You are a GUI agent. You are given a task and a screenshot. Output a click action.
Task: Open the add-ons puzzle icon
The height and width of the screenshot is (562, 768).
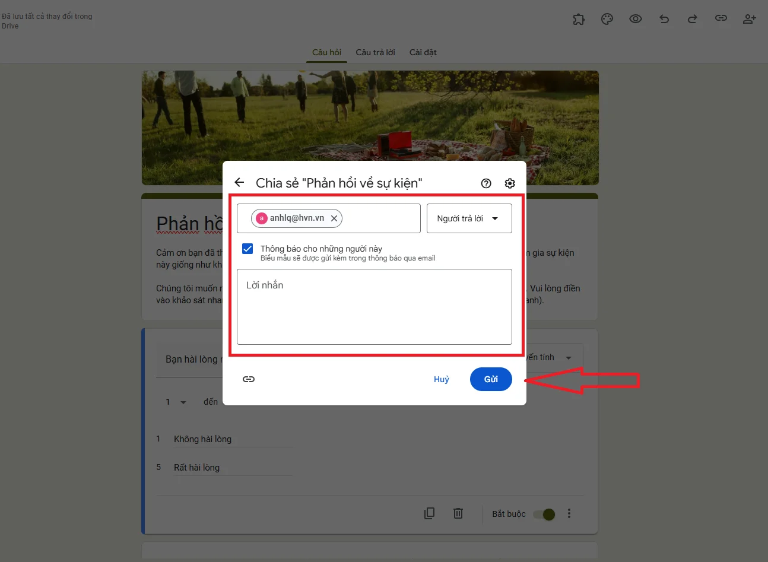(x=579, y=19)
